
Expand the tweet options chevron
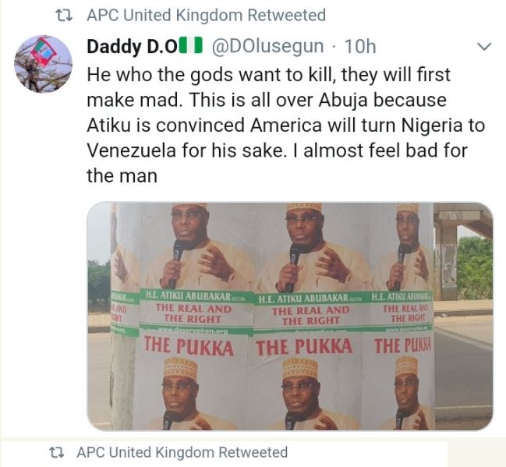coord(483,47)
